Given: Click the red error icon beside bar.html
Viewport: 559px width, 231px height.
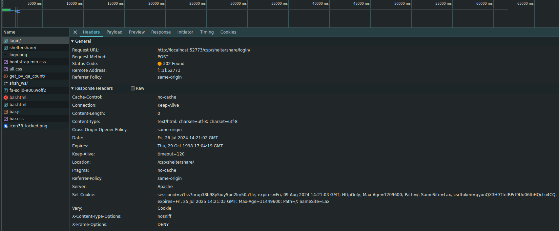Looking at the screenshot, I should [x=6, y=98].
